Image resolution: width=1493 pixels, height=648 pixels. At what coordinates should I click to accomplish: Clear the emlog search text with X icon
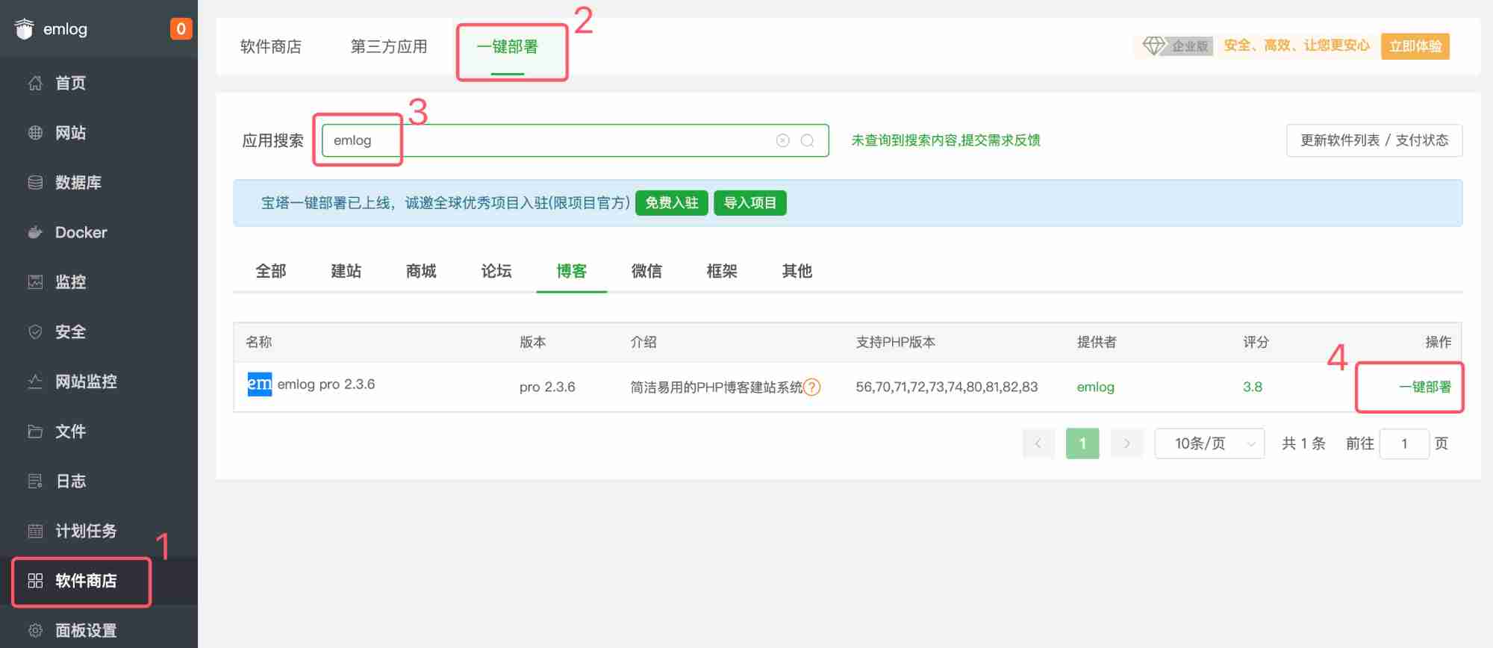pyautogui.click(x=782, y=140)
